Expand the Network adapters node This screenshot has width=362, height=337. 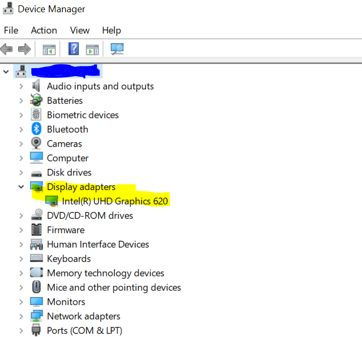point(21,316)
